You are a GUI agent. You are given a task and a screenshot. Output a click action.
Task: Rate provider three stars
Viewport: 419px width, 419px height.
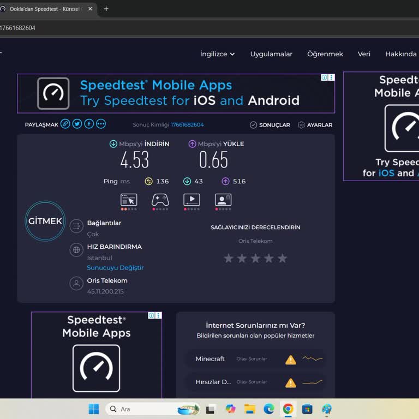point(255,258)
